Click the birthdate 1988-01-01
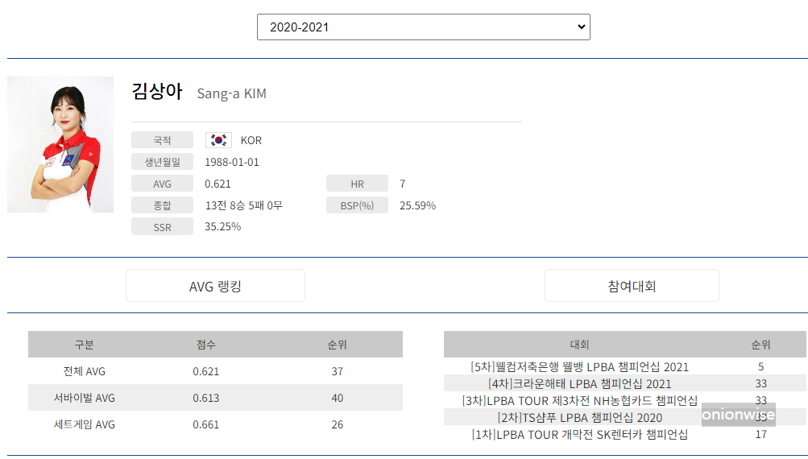 pos(232,163)
